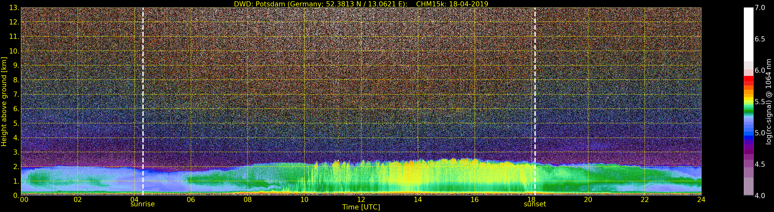Click the time axis tick label '04'
This screenshot has width=774, height=212.
coord(134,199)
